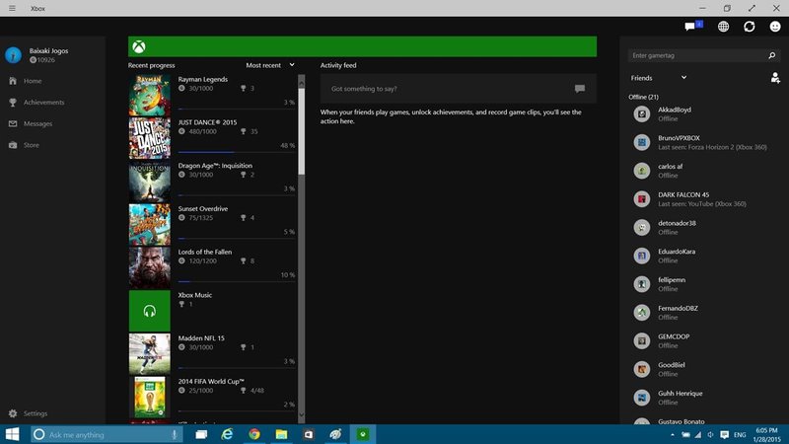Open Rayman Legends game thumbnail
789x444 pixels.
150,96
